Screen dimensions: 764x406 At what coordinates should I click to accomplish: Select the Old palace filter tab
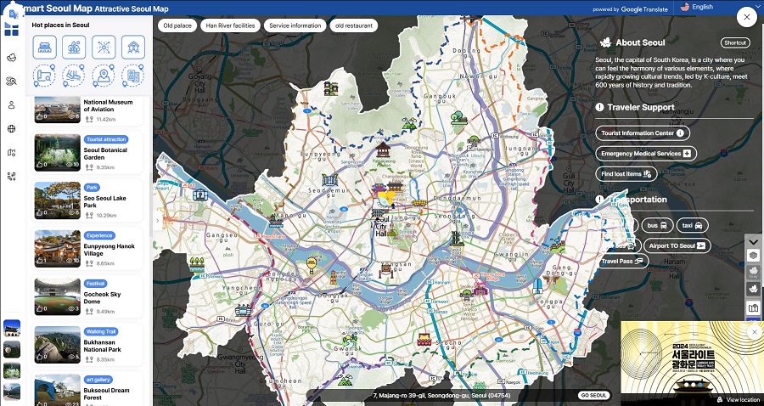(x=177, y=25)
